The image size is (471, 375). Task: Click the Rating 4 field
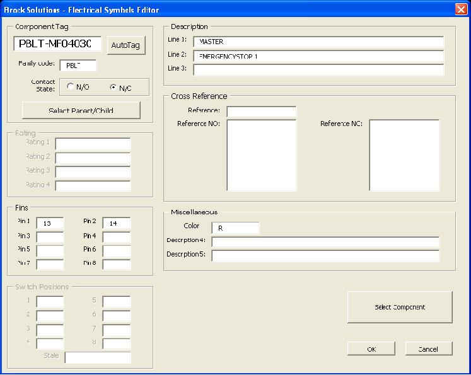point(93,186)
